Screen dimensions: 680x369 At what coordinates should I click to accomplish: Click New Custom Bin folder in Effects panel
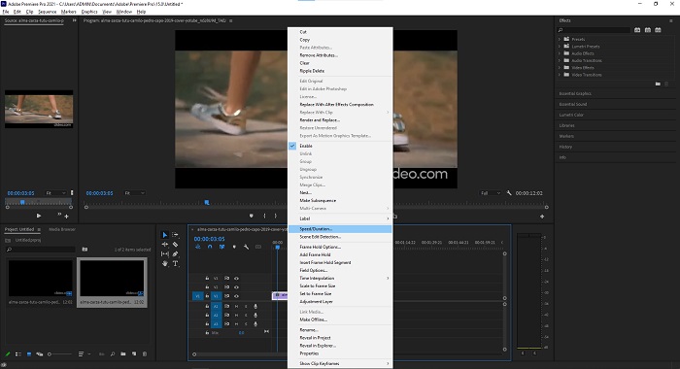pyautogui.click(x=658, y=84)
